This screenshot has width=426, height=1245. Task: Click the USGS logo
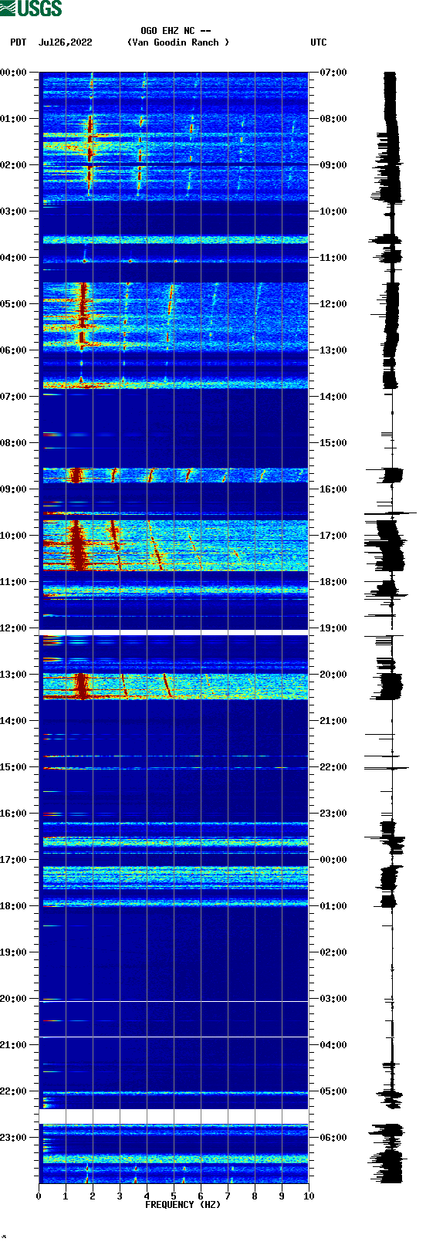pyautogui.click(x=31, y=8)
